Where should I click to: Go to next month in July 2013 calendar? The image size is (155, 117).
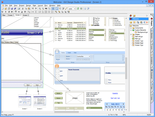click(123, 104)
